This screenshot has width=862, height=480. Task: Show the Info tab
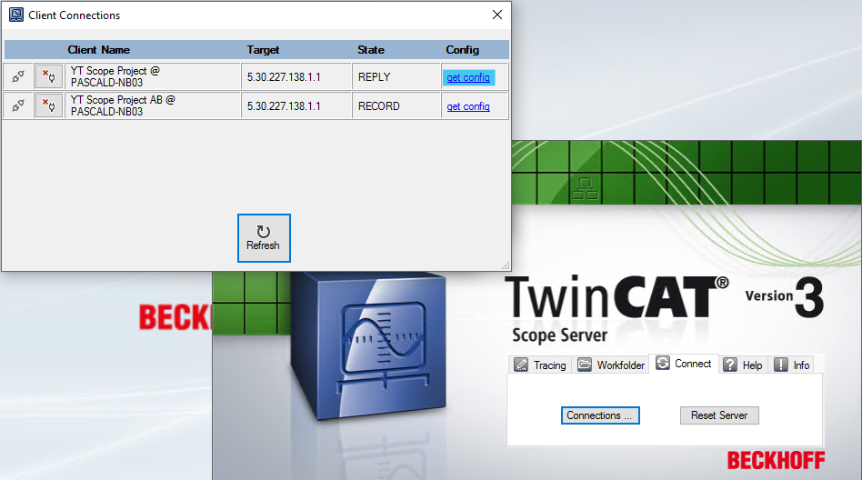(x=791, y=365)
